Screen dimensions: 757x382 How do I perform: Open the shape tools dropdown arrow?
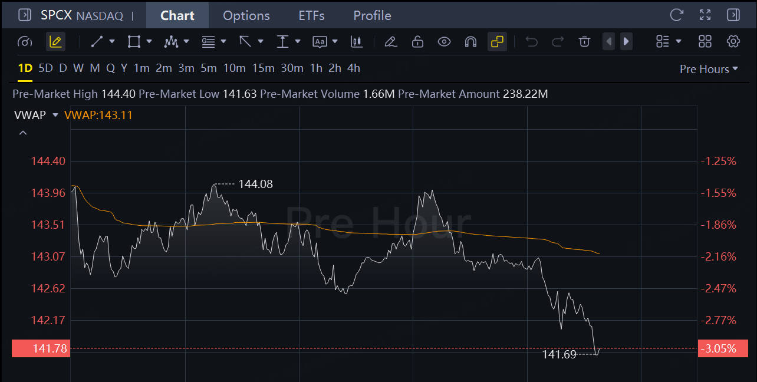pos(149,41)
